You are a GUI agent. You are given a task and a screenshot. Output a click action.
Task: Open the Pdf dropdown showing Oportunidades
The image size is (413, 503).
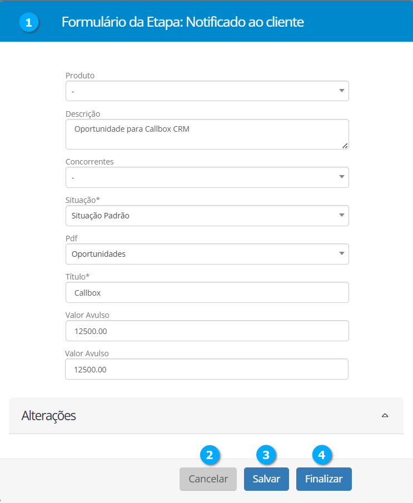207,254
